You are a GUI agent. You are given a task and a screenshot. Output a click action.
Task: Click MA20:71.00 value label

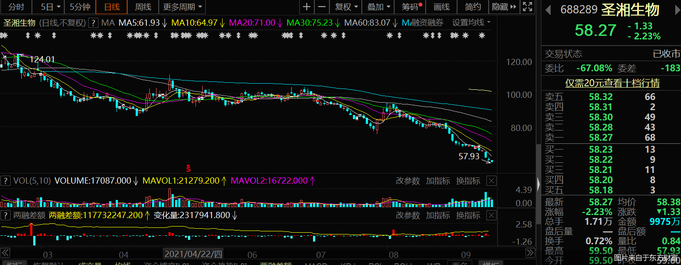coord(252,23)
